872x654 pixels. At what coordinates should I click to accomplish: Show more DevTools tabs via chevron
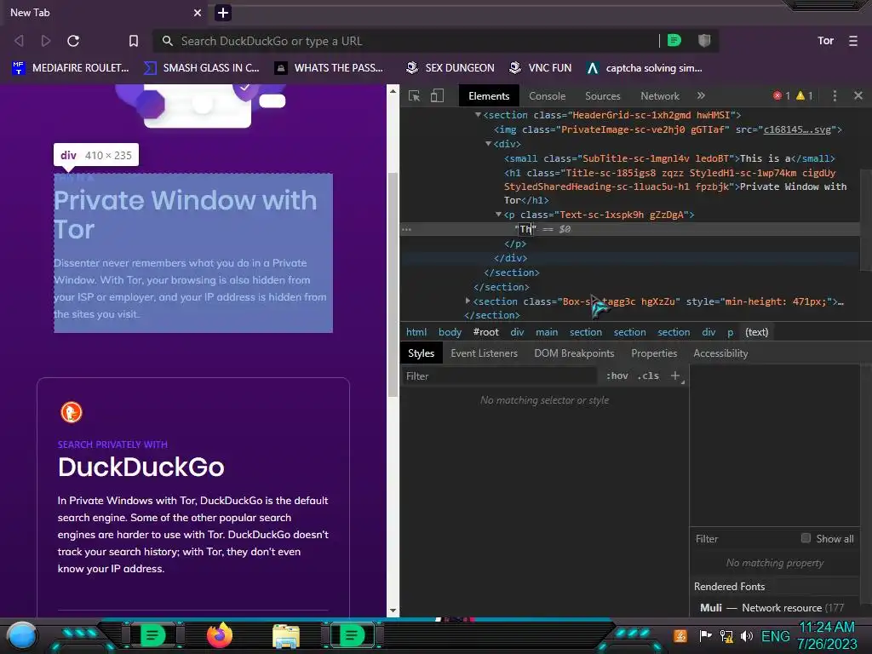[701, 95]
